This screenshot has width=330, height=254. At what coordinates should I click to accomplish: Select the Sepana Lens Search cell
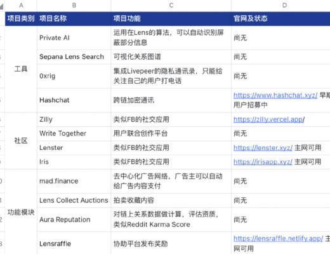(74, 57)
